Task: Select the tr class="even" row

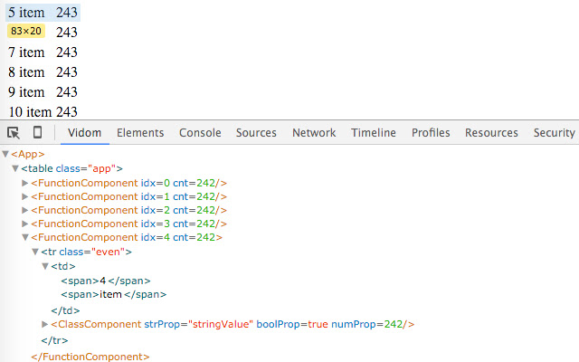Action: click(x=87, y=252)
